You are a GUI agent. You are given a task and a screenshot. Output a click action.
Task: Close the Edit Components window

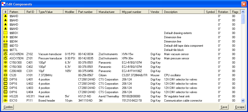click(244, 4)
